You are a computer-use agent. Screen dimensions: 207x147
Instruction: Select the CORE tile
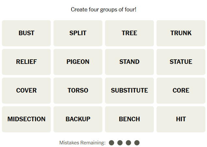[181, 91]
